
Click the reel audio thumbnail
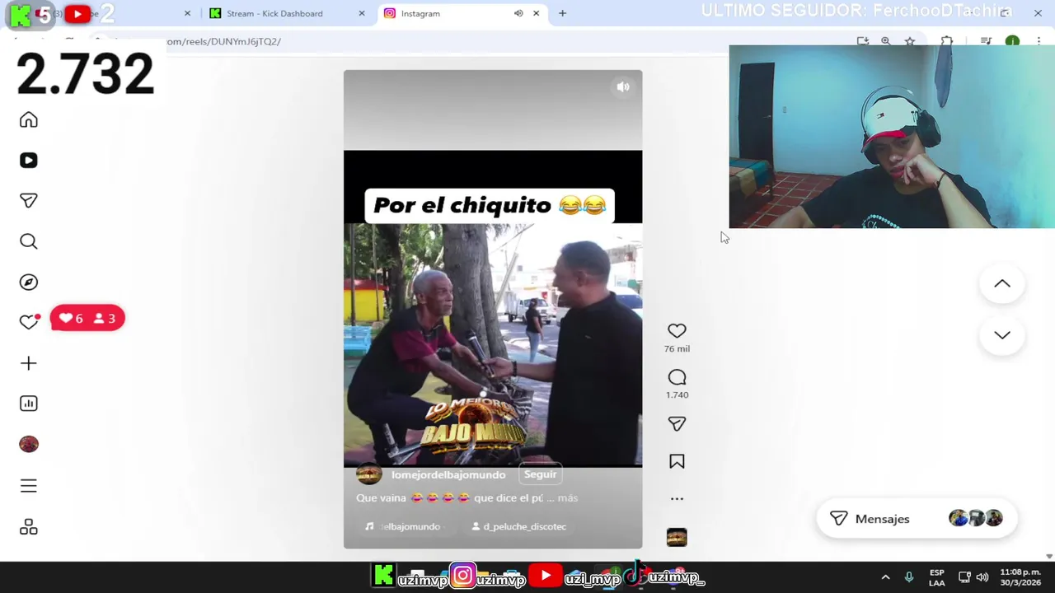click(x=677, y=537)
